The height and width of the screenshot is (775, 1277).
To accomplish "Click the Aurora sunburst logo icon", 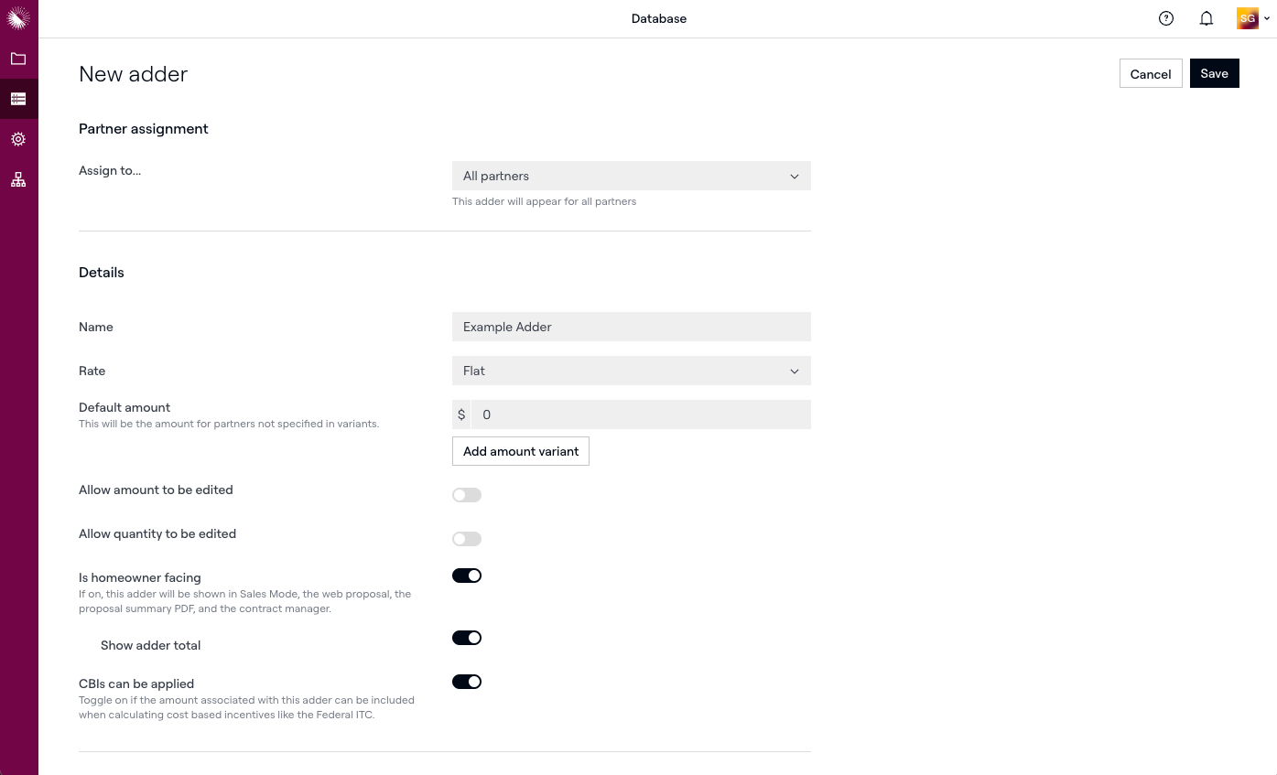I will coord(18,18).
